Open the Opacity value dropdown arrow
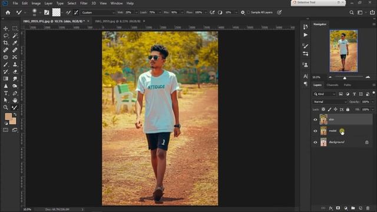 pos(373,102)
